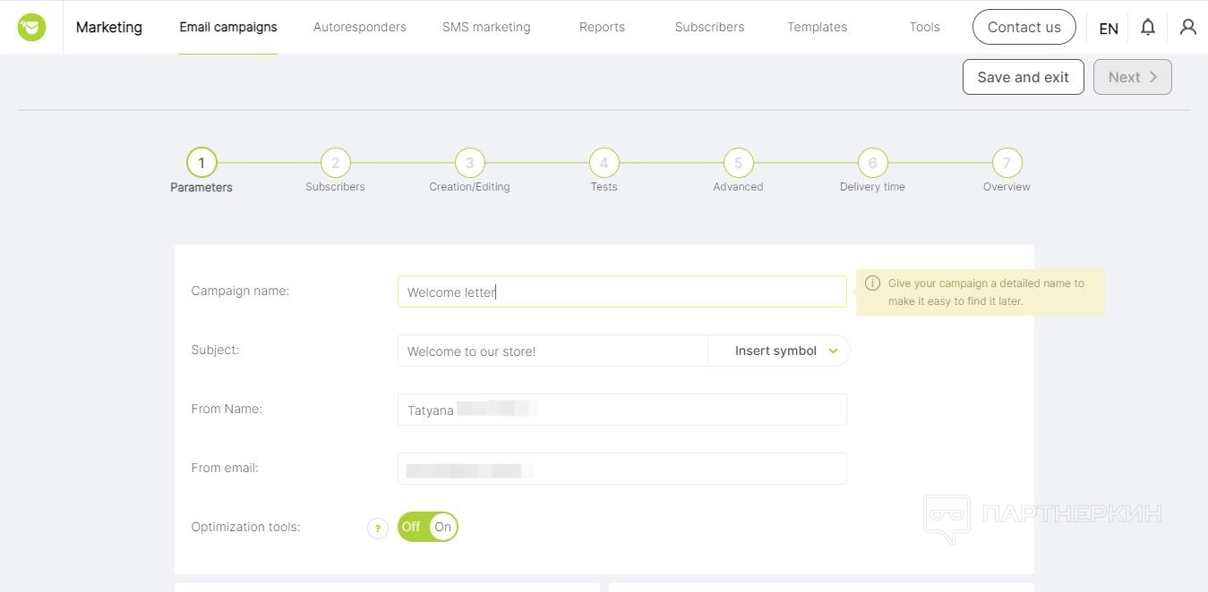Click the Optimization tools help question mark
This screenshot has width=1208, height=592.
377,529
